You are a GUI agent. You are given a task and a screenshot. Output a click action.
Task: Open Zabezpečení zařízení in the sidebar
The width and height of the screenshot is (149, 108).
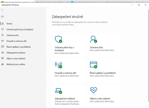(16, 53)
